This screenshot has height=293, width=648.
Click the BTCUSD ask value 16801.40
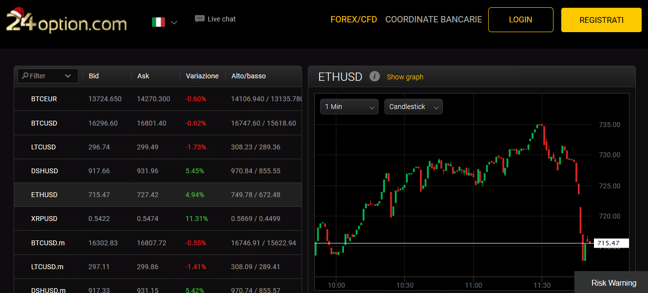click(152, 123)
